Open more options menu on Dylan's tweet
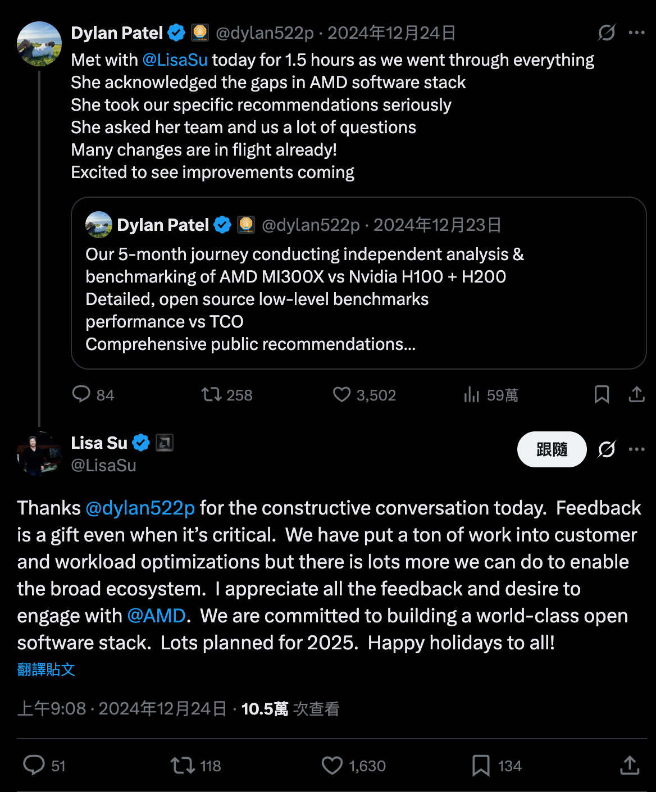Viewport: 656px width, 792px height. [636, 33]
